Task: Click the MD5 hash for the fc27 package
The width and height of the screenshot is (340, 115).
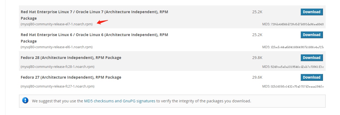Action: (x=297, y=86)
